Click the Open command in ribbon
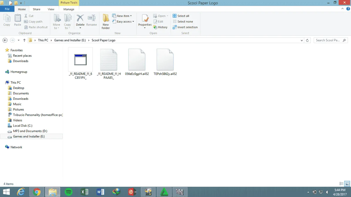The width and height of the screenshot is (351, 197). coord(161,16)
